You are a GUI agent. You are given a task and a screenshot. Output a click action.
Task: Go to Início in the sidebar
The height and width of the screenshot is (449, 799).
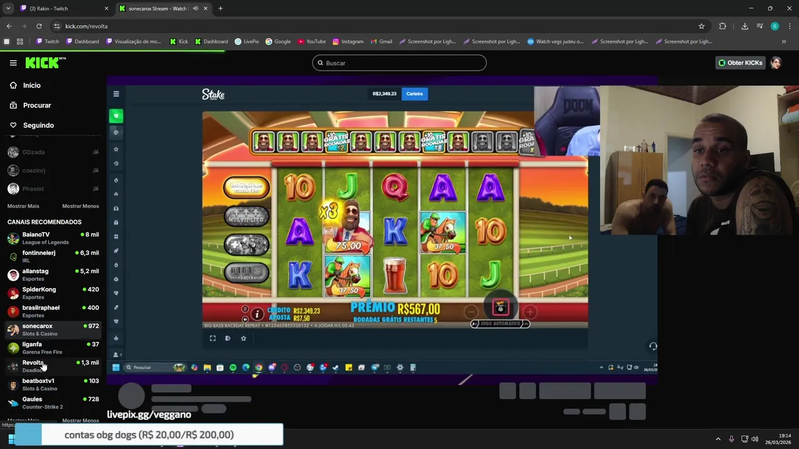pos(31,85)
